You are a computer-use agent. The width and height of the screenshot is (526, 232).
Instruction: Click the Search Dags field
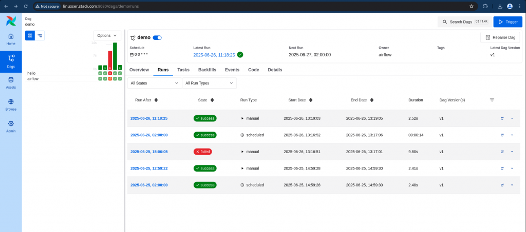click(464, 22)
